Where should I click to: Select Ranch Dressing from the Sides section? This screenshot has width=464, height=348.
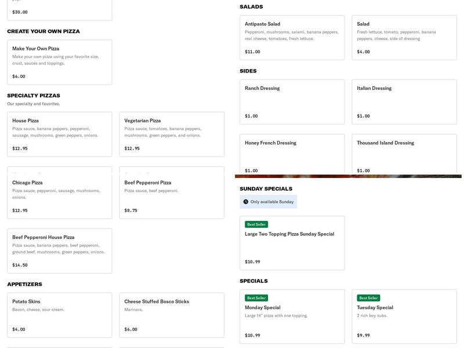(x=292, y=101)
